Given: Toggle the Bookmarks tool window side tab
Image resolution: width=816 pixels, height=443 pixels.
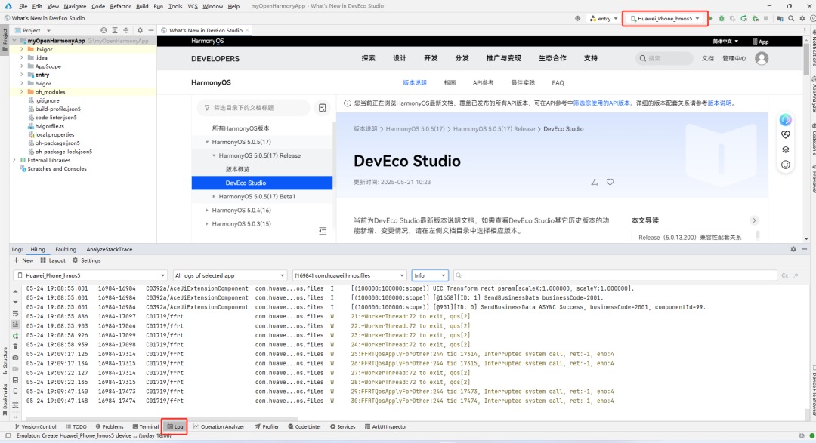Looking at the screenshot, I should [5, 401].
